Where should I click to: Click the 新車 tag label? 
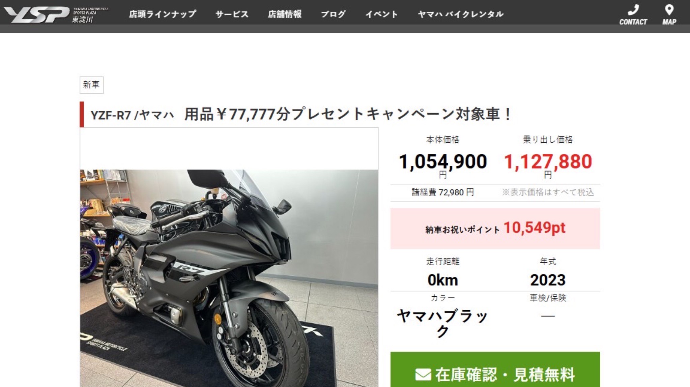point(91,85)
